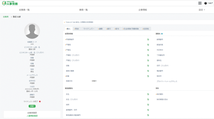Image resolution: width=214 pixels, height=119 pixels.
Task: Open 従業員一覧 in top navigation
Action: click(24, 10)
